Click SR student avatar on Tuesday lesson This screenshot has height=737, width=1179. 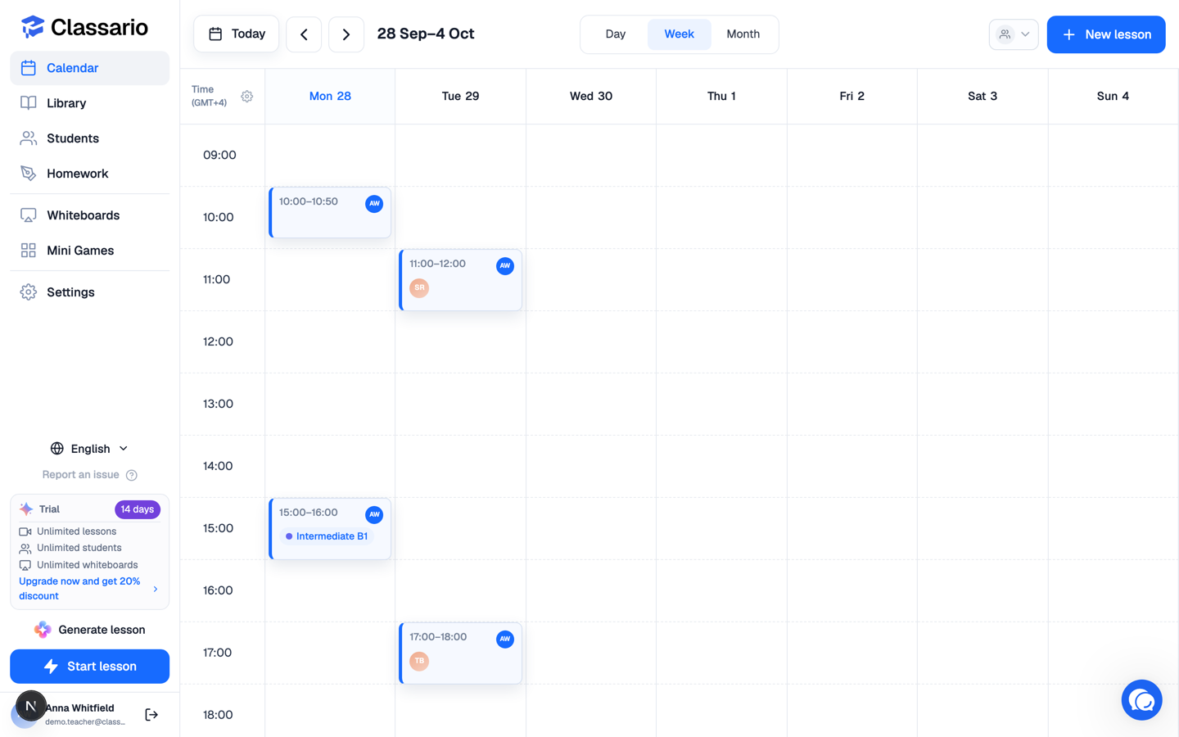[419, 288]
